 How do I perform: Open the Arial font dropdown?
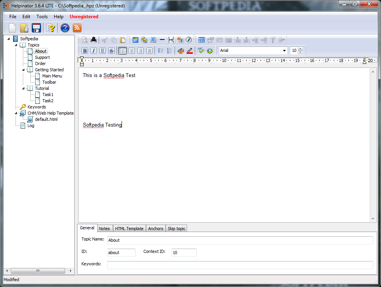[x=284, y=51]
